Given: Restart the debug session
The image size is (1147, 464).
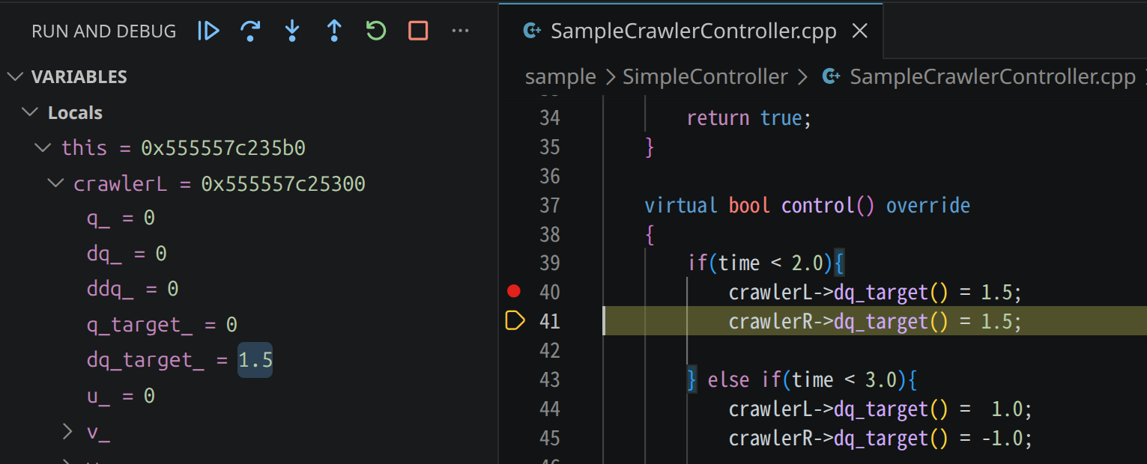Looking at the screenshot, I should (376, 31).
